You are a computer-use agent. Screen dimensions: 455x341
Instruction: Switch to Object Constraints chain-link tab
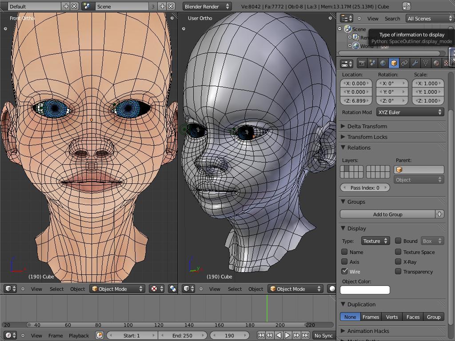[404, 63]
